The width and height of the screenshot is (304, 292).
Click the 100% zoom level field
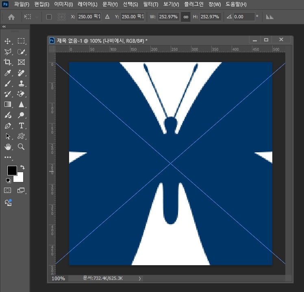coord(58,279)
